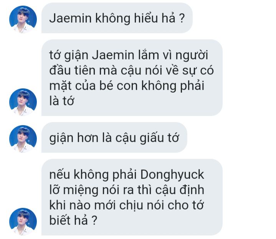The image size is (276, 239).
Task: Select the "giận hơn là cậu giấu tớ" bubble
Action: [114, 138]
